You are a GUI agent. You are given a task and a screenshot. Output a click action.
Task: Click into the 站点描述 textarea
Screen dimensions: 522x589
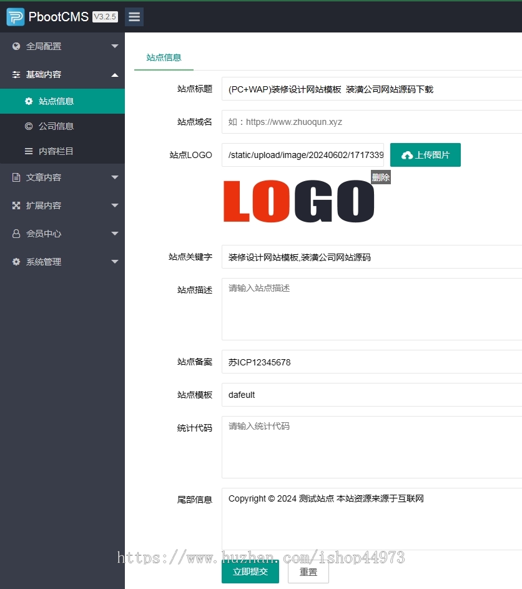[x=372, y=309]
